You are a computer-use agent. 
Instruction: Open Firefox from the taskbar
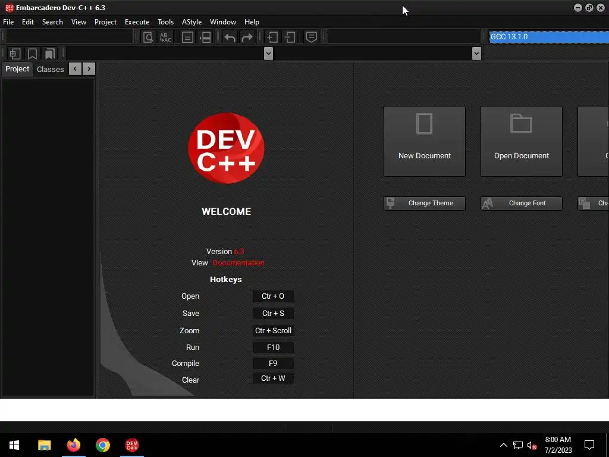[x=73, y=445]
